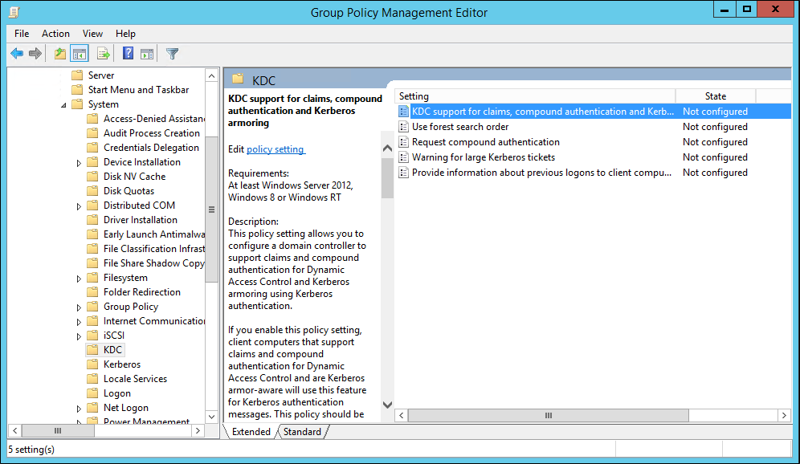This screenshot has height=464, width=800.
Task: Switch to the Standard tab
Action: tap(302, 431)
